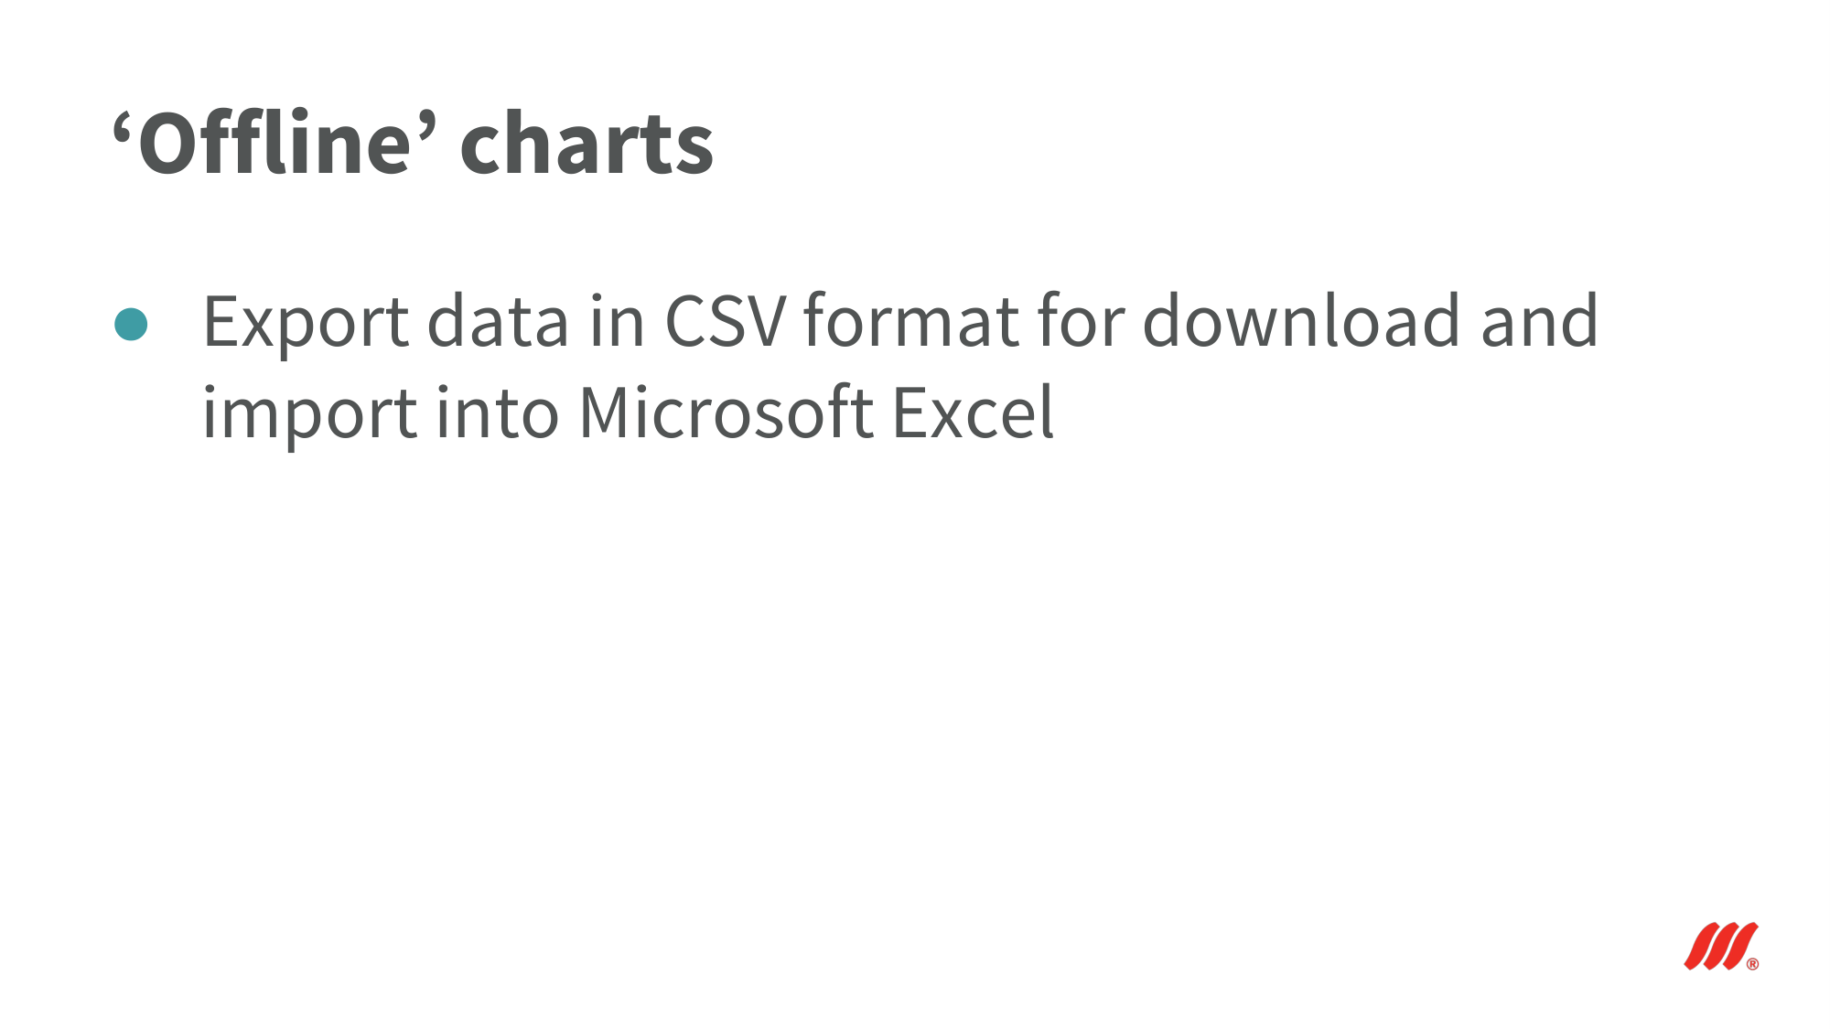Click the word 'into' on the second line

tap(497, 412)
